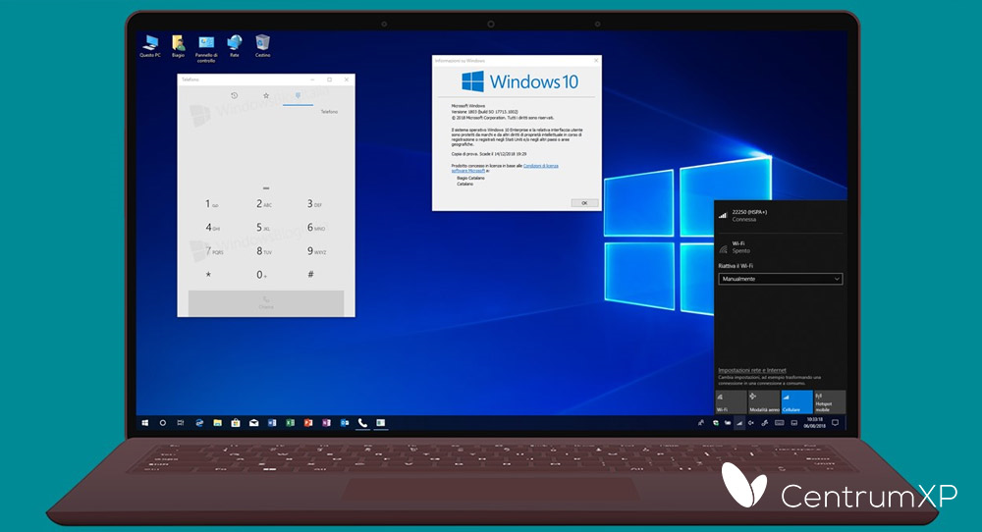This screenshot has height=532, width=982.
Task: Open Pannello di controllo desktop icon
Action: (x=206, y=48)
